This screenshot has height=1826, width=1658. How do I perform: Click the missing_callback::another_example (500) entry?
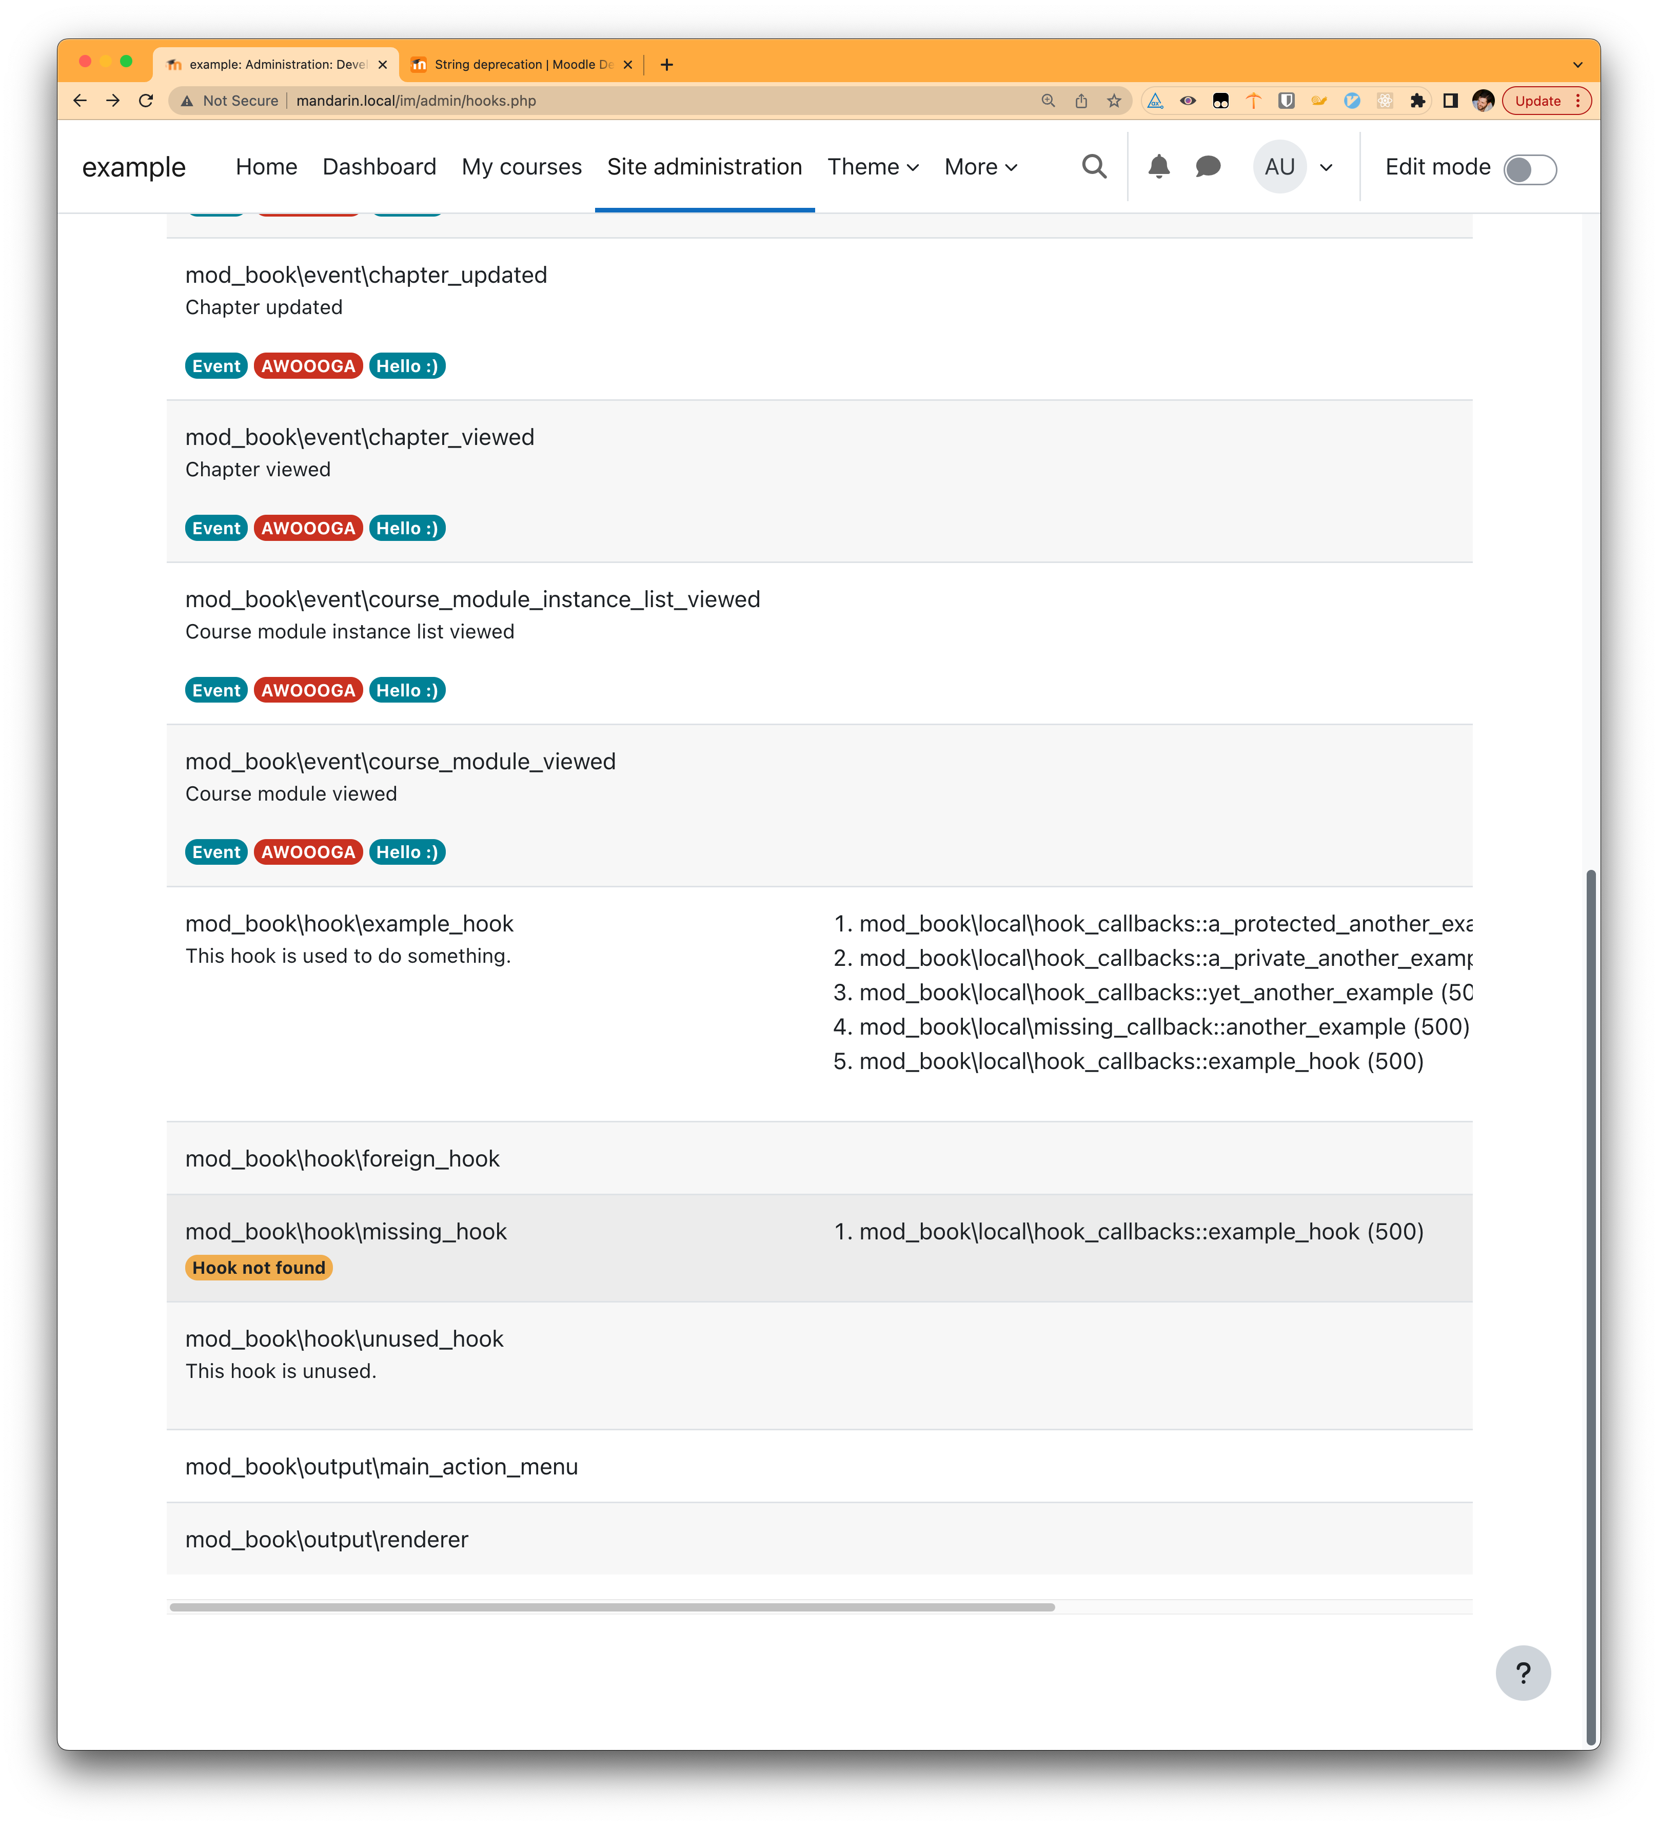coord(1163,1027)
